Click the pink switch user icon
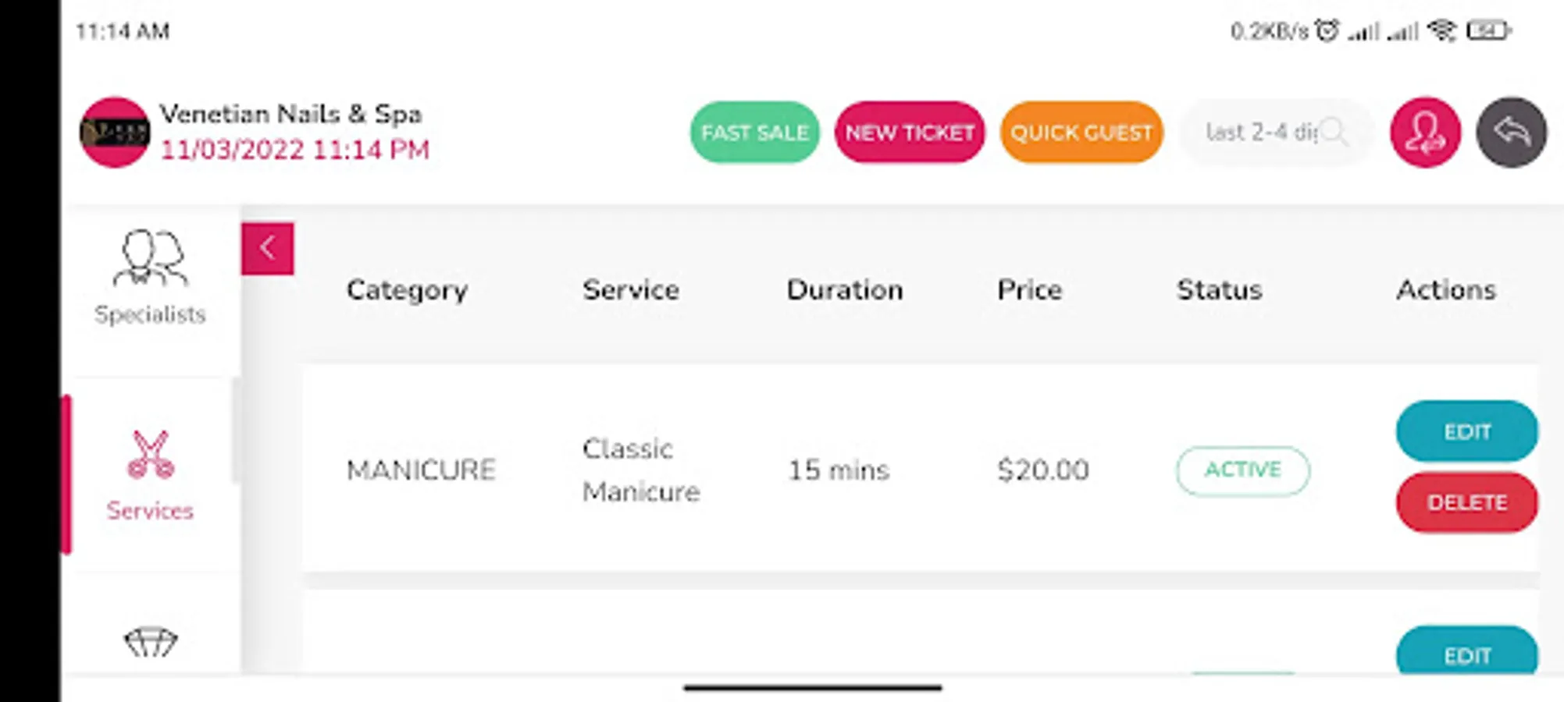This screenshot has height=702, width=1564. pyautogui.click(x=1425, y=133)
